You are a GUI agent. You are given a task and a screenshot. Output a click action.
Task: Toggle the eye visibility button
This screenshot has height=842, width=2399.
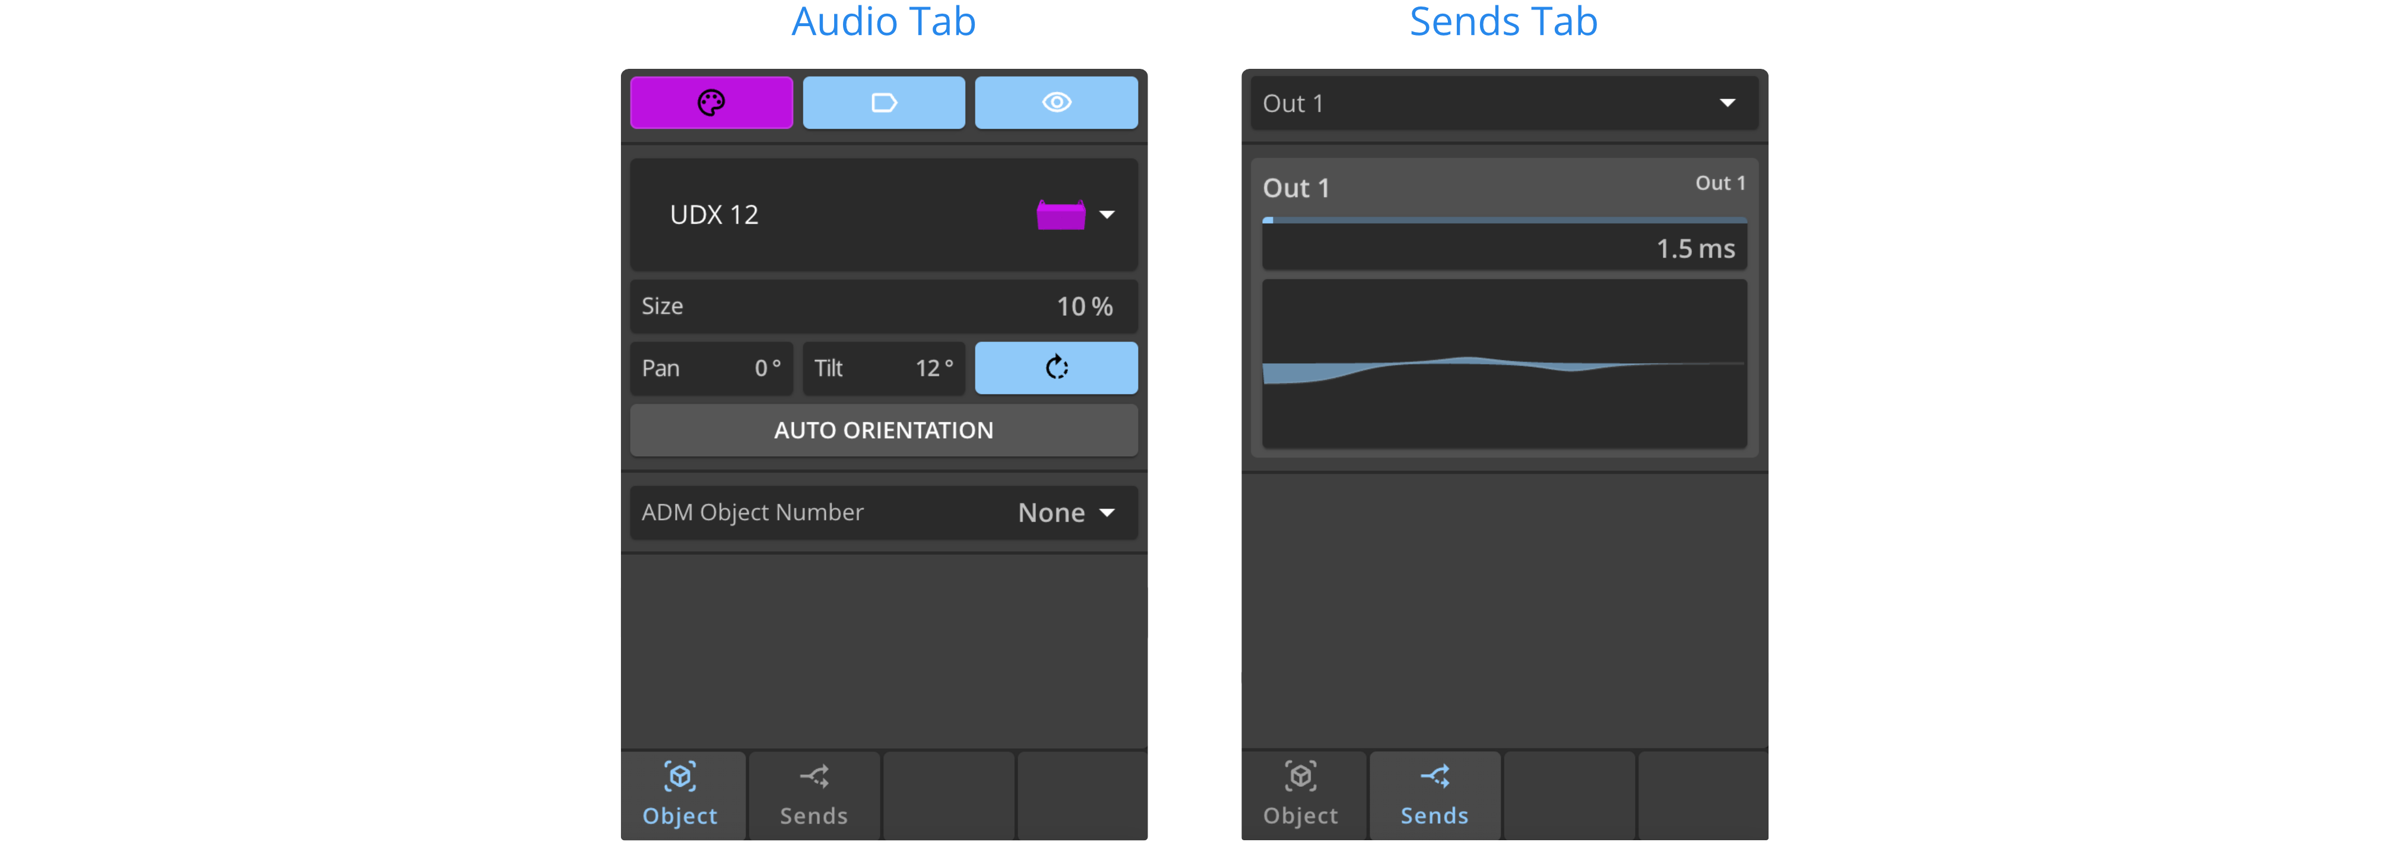click(x=1055, y=102)
